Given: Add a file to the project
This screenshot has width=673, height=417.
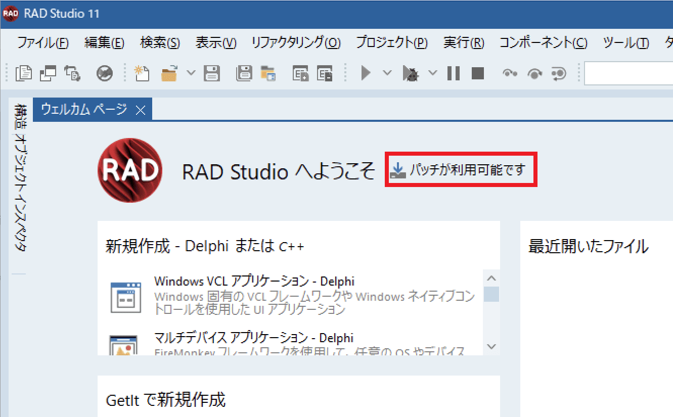Looking at the screenshot, I should coord(300,73).
